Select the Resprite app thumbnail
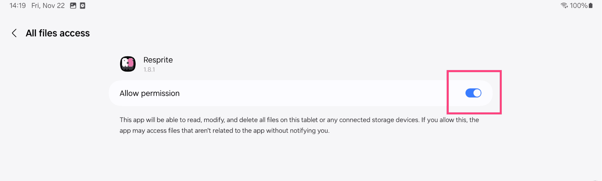This screenshot has width=602, height=181. [x=128, y=64]
